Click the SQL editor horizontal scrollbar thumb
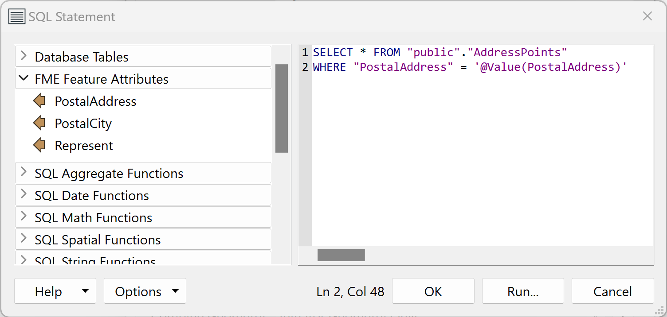 (341, 255)
